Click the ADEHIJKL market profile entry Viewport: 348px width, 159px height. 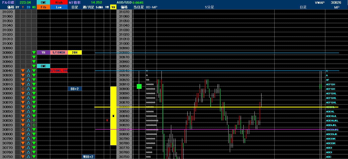tap(332, 121)
